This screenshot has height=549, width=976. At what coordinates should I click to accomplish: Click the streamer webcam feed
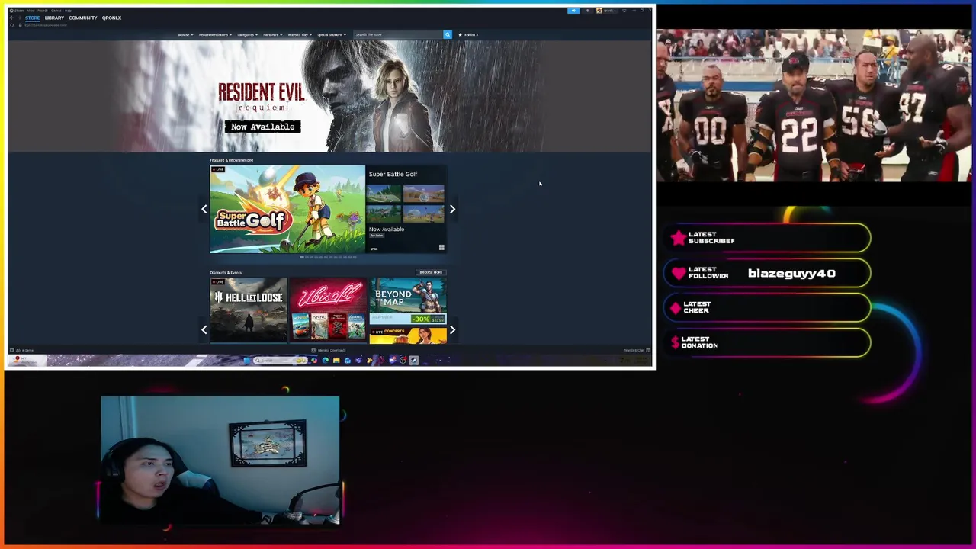(220, 461)
